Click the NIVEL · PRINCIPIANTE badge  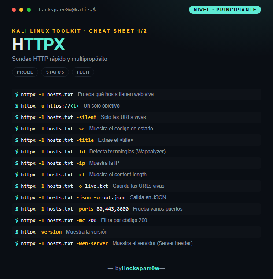225,10
